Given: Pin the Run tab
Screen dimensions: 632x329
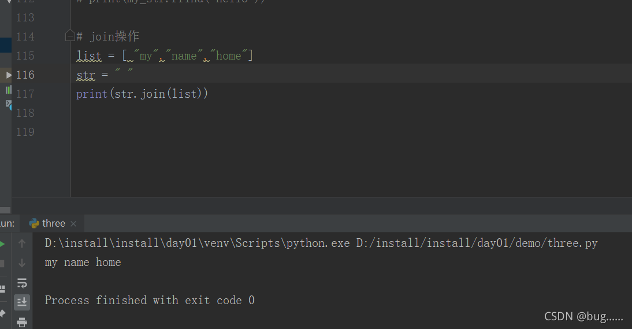Looking at the screenshot, I should [2, 313].
